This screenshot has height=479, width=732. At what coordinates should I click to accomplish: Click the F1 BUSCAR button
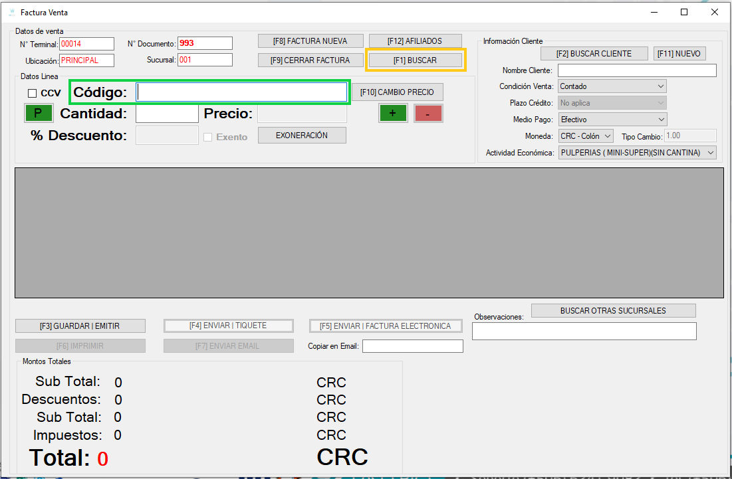click(x=415, y=60)
